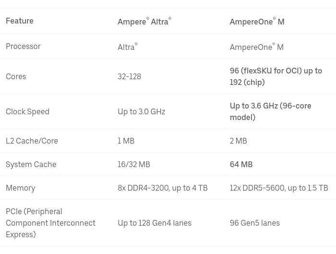This screenshot has height=254, width=336.
Task: Click the bold 64 MB value
Action: point(241,164)
